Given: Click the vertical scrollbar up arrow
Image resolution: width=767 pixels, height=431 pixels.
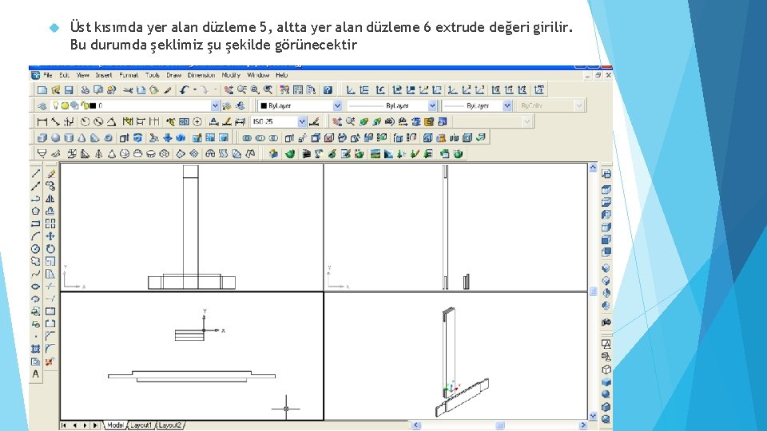Looking at the screenshot, I should 593,168.
